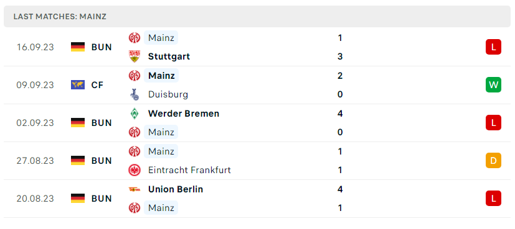
Task: Click the orange D result badge
Action: (x=493, y=161)
